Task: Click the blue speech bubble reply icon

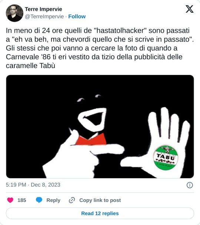Action: pyautogui.click(x=39, y=200)
